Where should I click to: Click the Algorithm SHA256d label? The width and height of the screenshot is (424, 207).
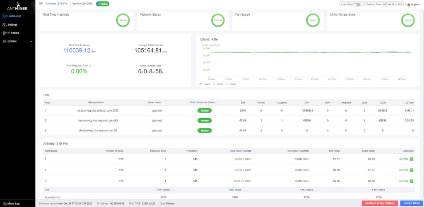coord(82,4)
